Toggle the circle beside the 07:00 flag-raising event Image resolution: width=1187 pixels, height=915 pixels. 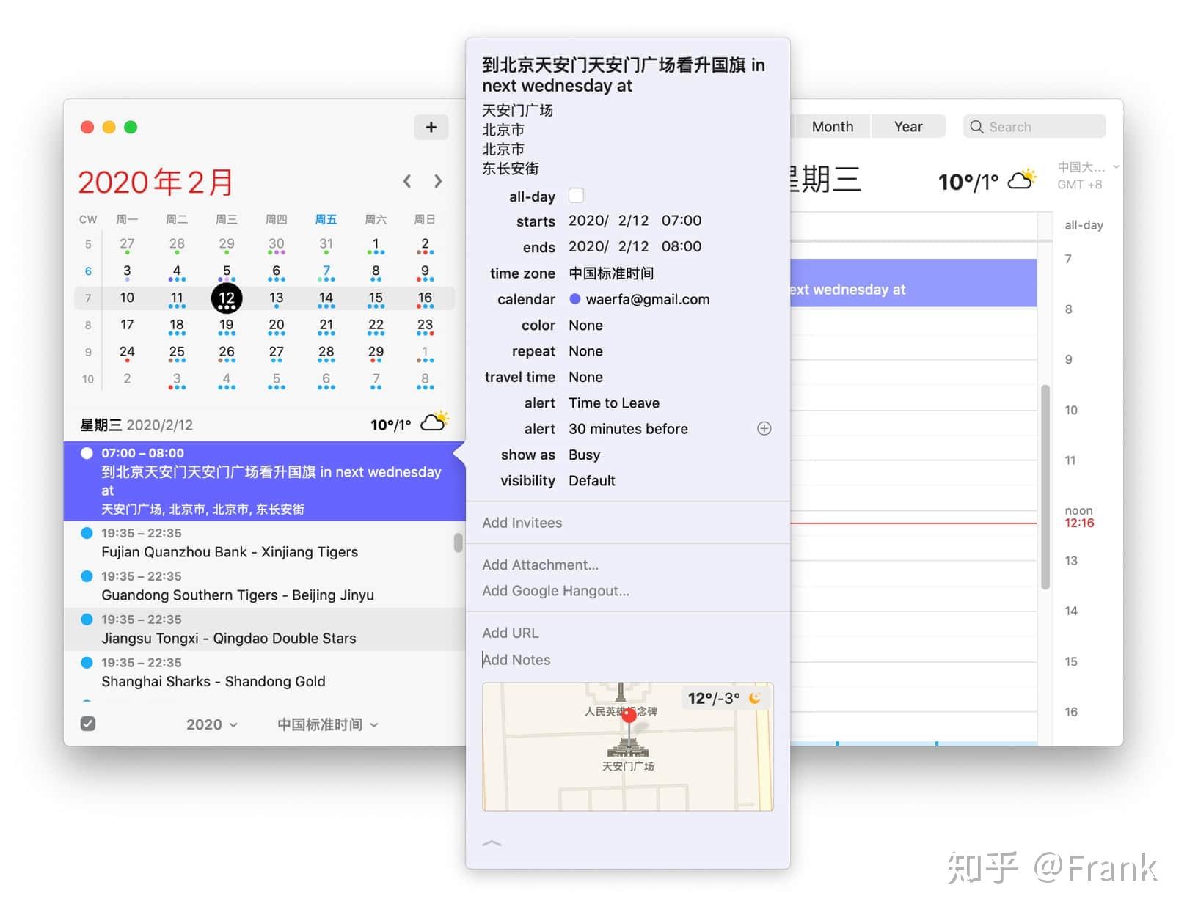click(87, 452)
